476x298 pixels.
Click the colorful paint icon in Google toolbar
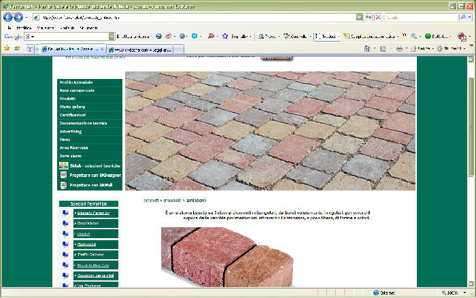168,36
